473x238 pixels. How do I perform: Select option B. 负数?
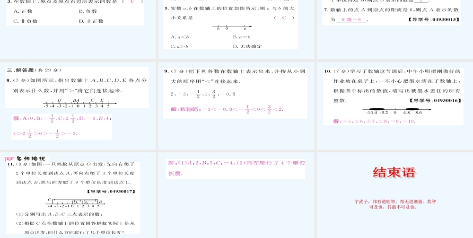88,11
